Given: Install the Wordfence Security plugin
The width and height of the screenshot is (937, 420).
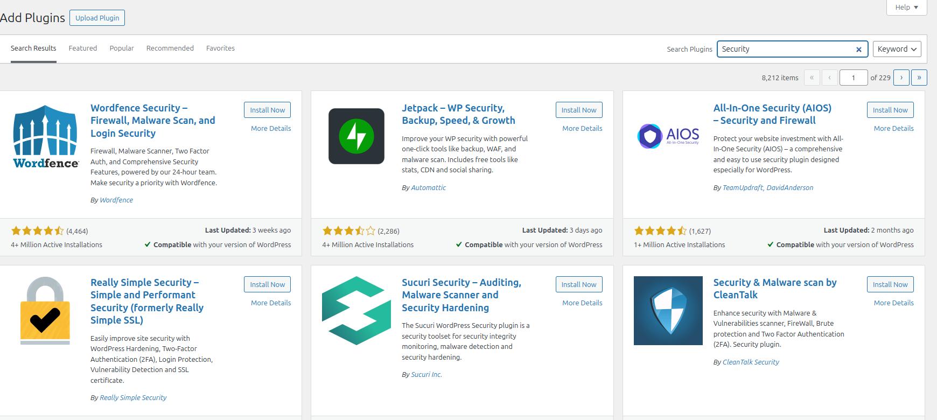Looking at the screenshot, I should 267,110.
